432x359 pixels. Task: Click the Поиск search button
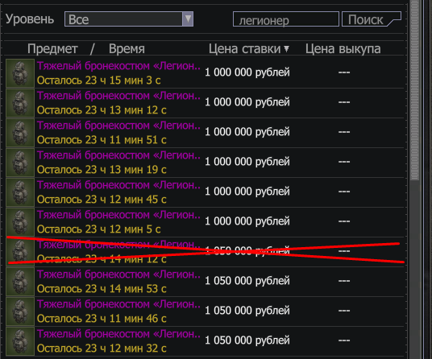click(x=371, y=19)
